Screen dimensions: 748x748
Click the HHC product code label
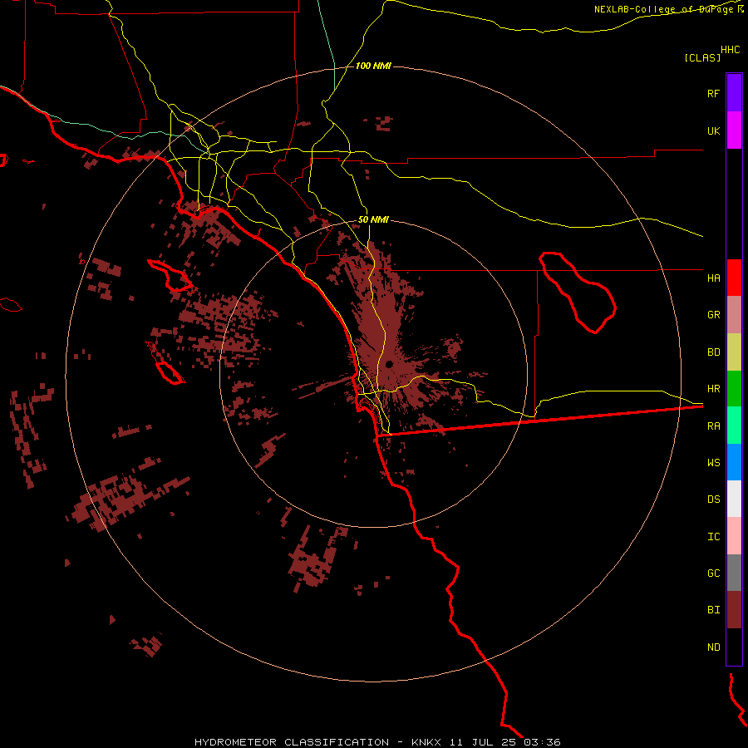coord(730,50)
